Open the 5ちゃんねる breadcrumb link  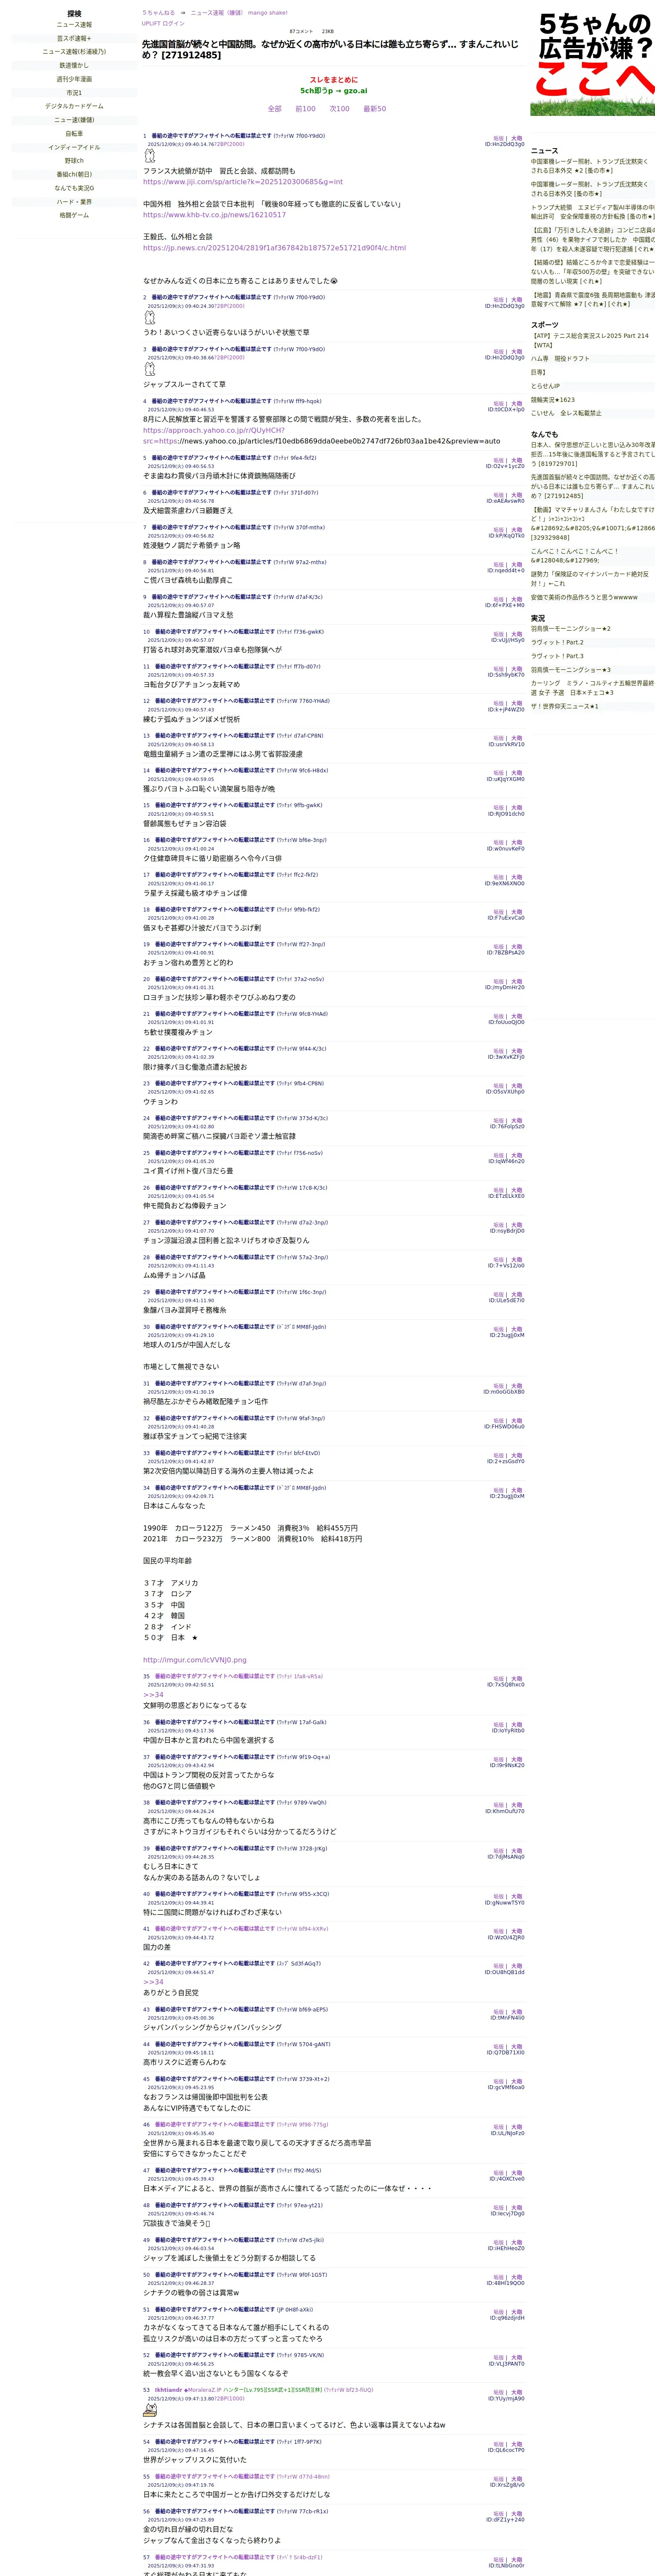pyautogui.click(x=158, y=13)
